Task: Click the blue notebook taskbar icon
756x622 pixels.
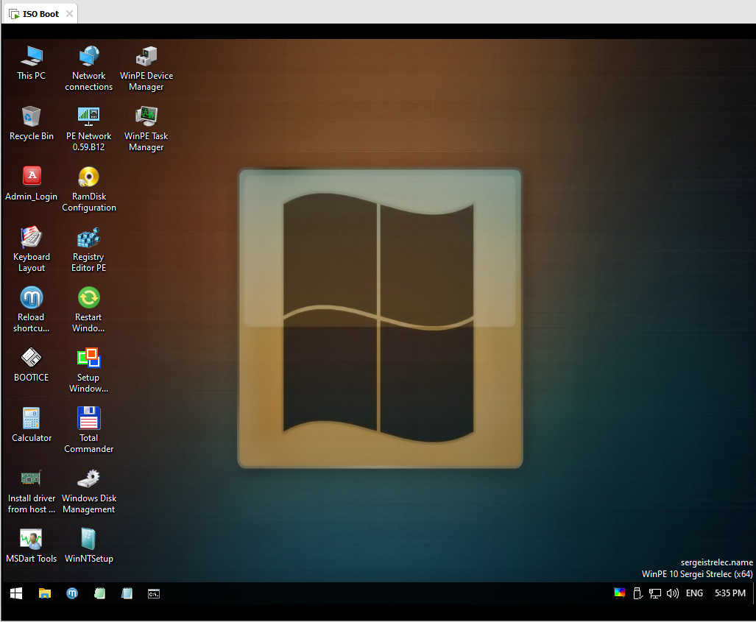Action: [127, 593]
